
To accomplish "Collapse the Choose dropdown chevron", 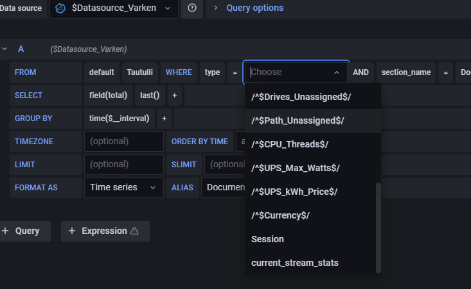I will (x=337, y=72).
